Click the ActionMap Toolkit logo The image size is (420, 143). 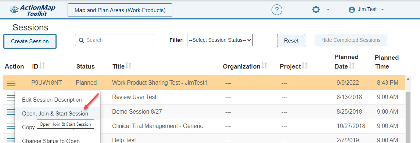[x=32, y=10]
